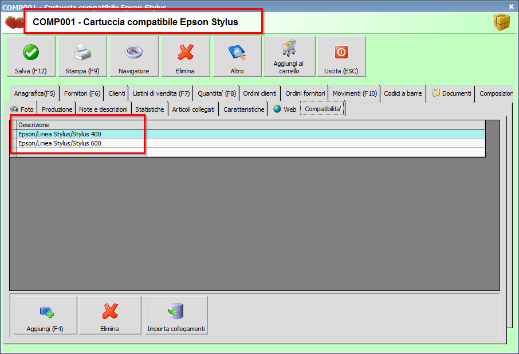Open the Documenti tab
The width and height of the screenshot is (519, 354).
tap(451, 93)
